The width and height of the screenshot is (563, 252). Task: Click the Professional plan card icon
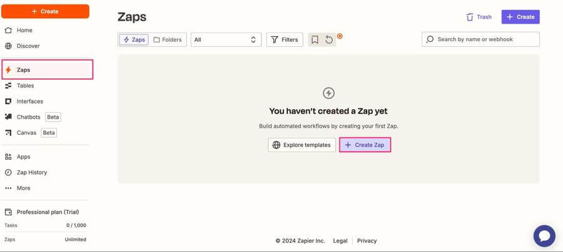8,212
